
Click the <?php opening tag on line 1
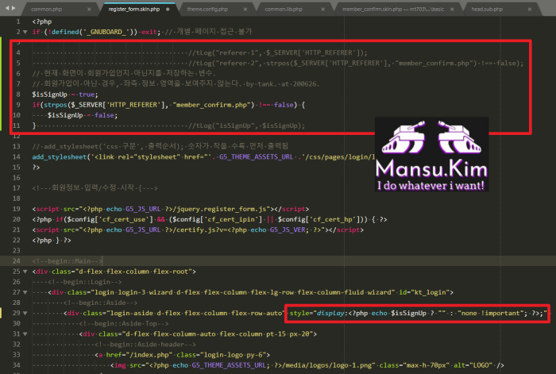(x=42, y=21)
